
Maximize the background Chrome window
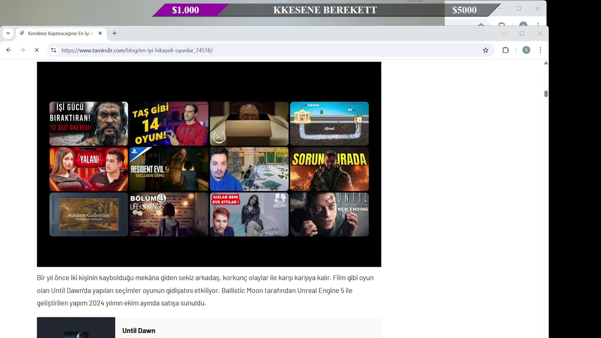click(x=519, y=8)
